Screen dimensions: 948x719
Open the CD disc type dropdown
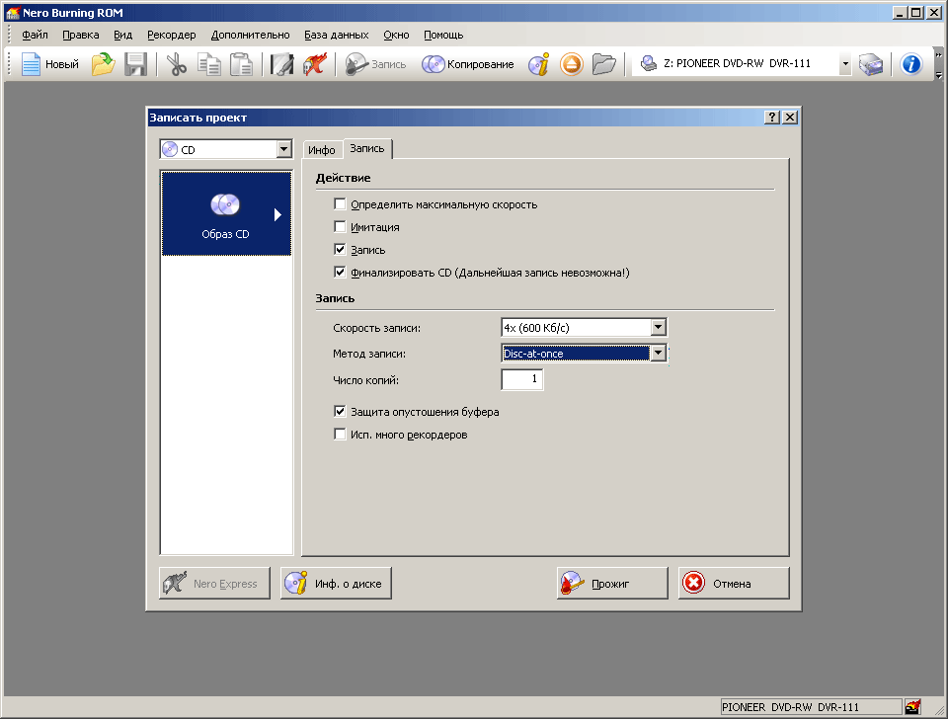click(x=284, y=149)
